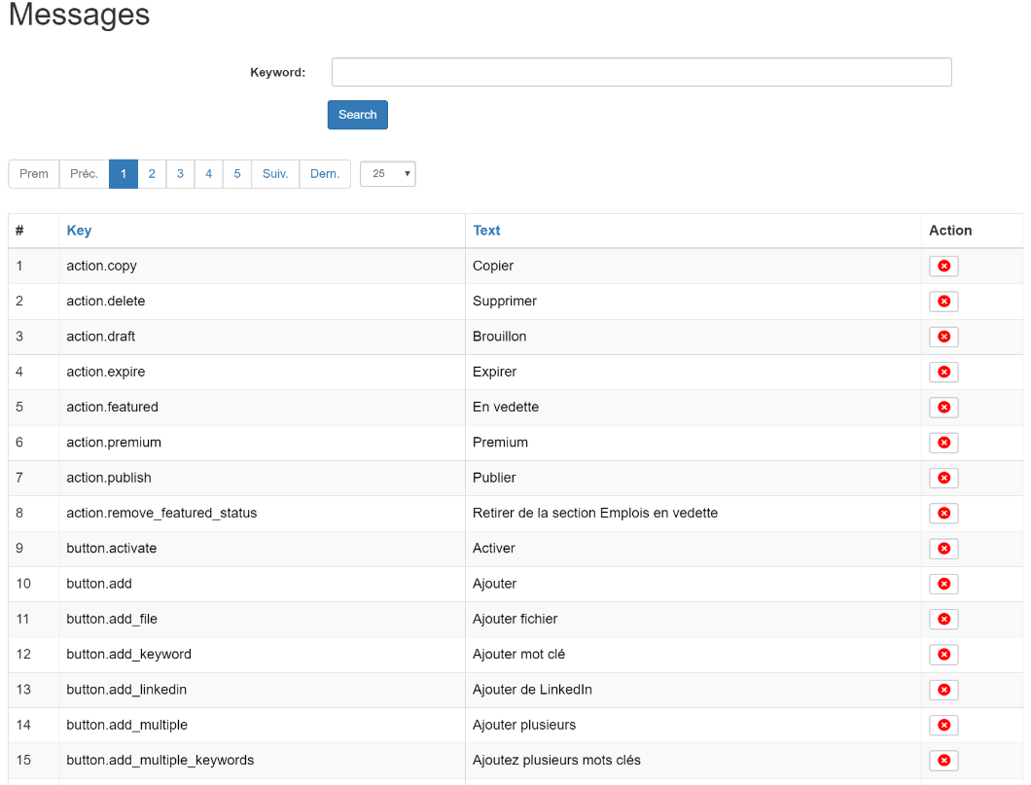The width and height of the screenshot is (1031, 785).
Task: Delete the action.publish message
Action: click(943, 478)
